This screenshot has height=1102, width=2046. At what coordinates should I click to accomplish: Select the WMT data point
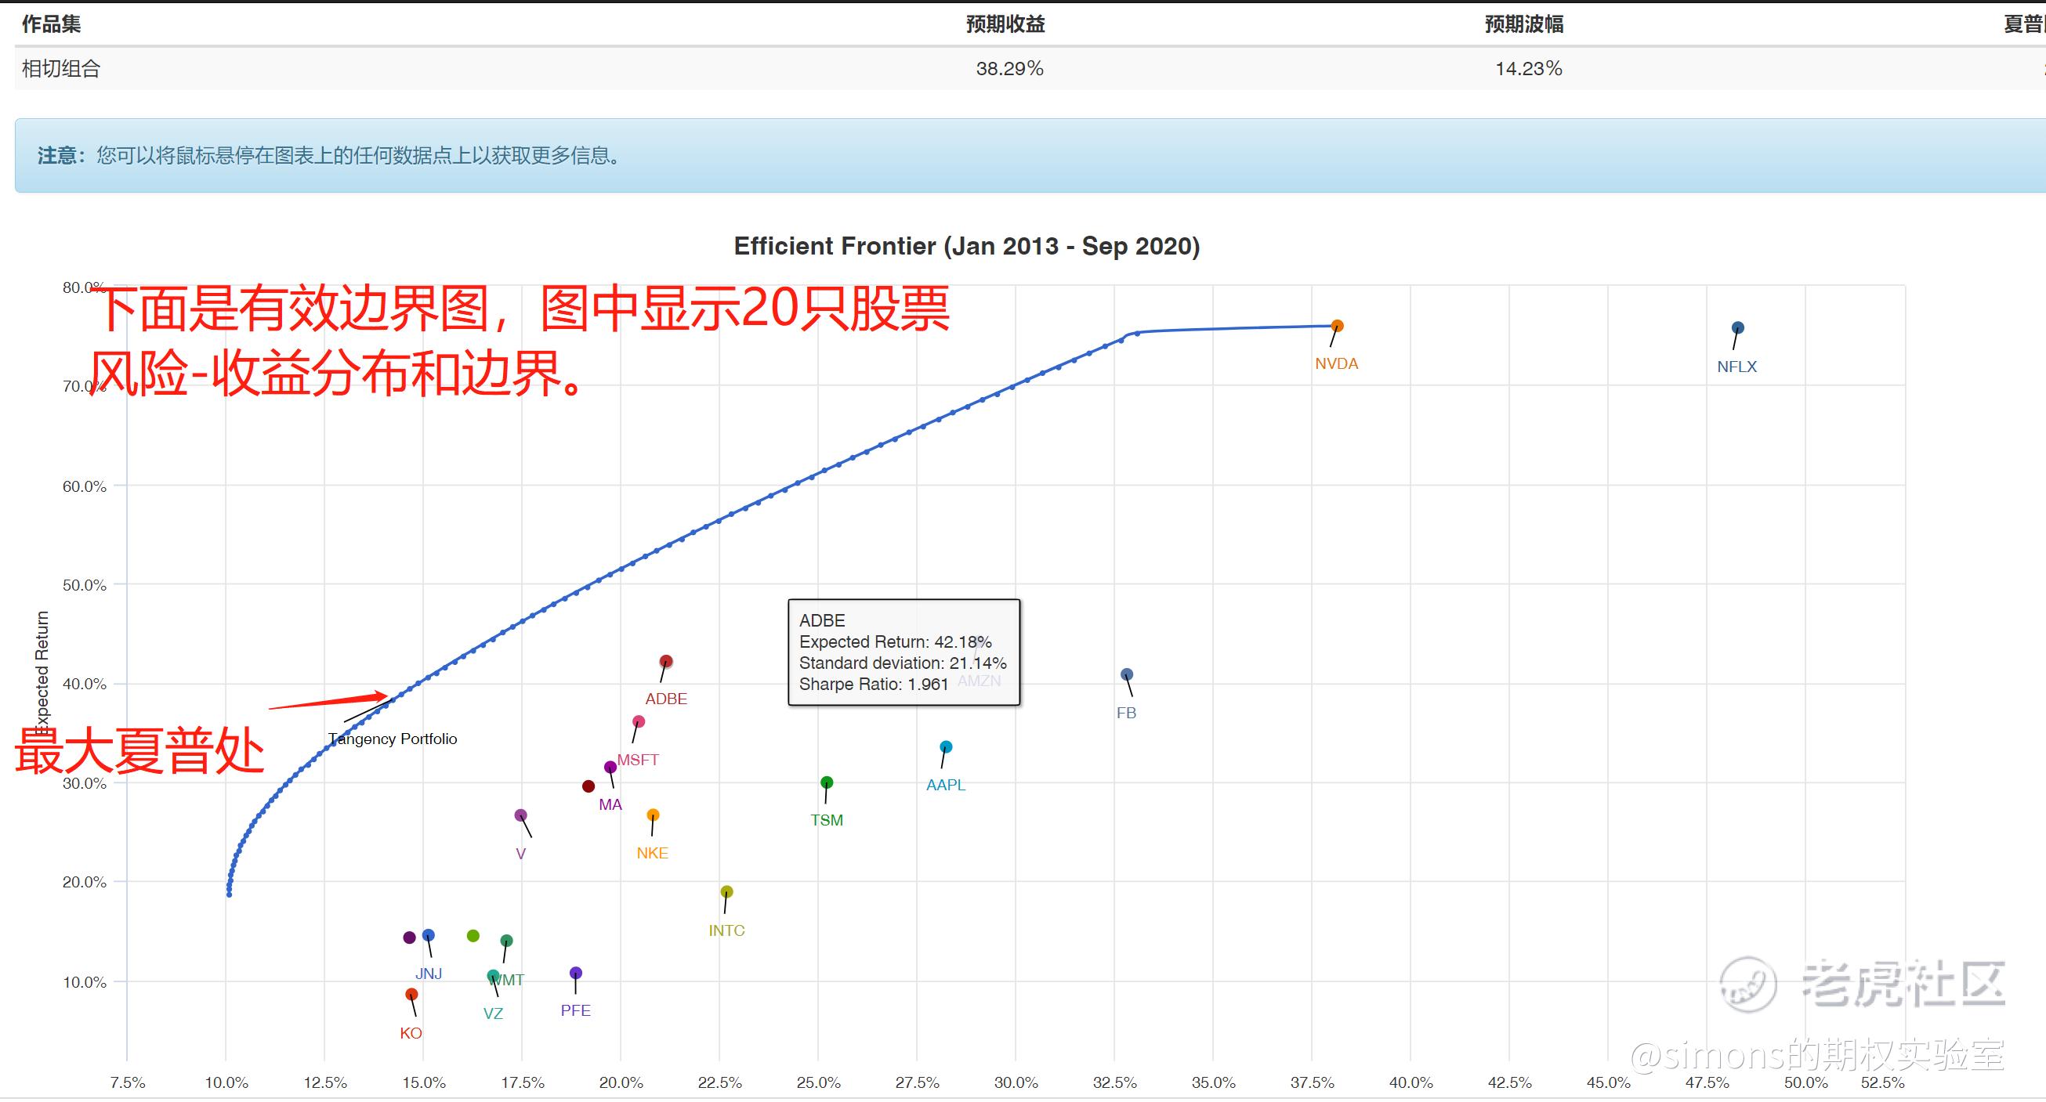(x=507, y=941)
